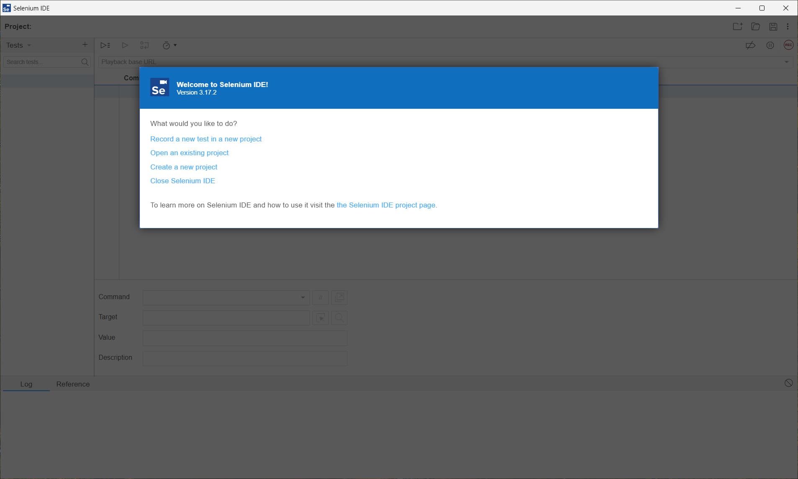Image resolution: width=798 pixels, height=479 pixels.
Task: Toggle the enable/disable command button
Action: pyautogui.click(x=320, y=297)
